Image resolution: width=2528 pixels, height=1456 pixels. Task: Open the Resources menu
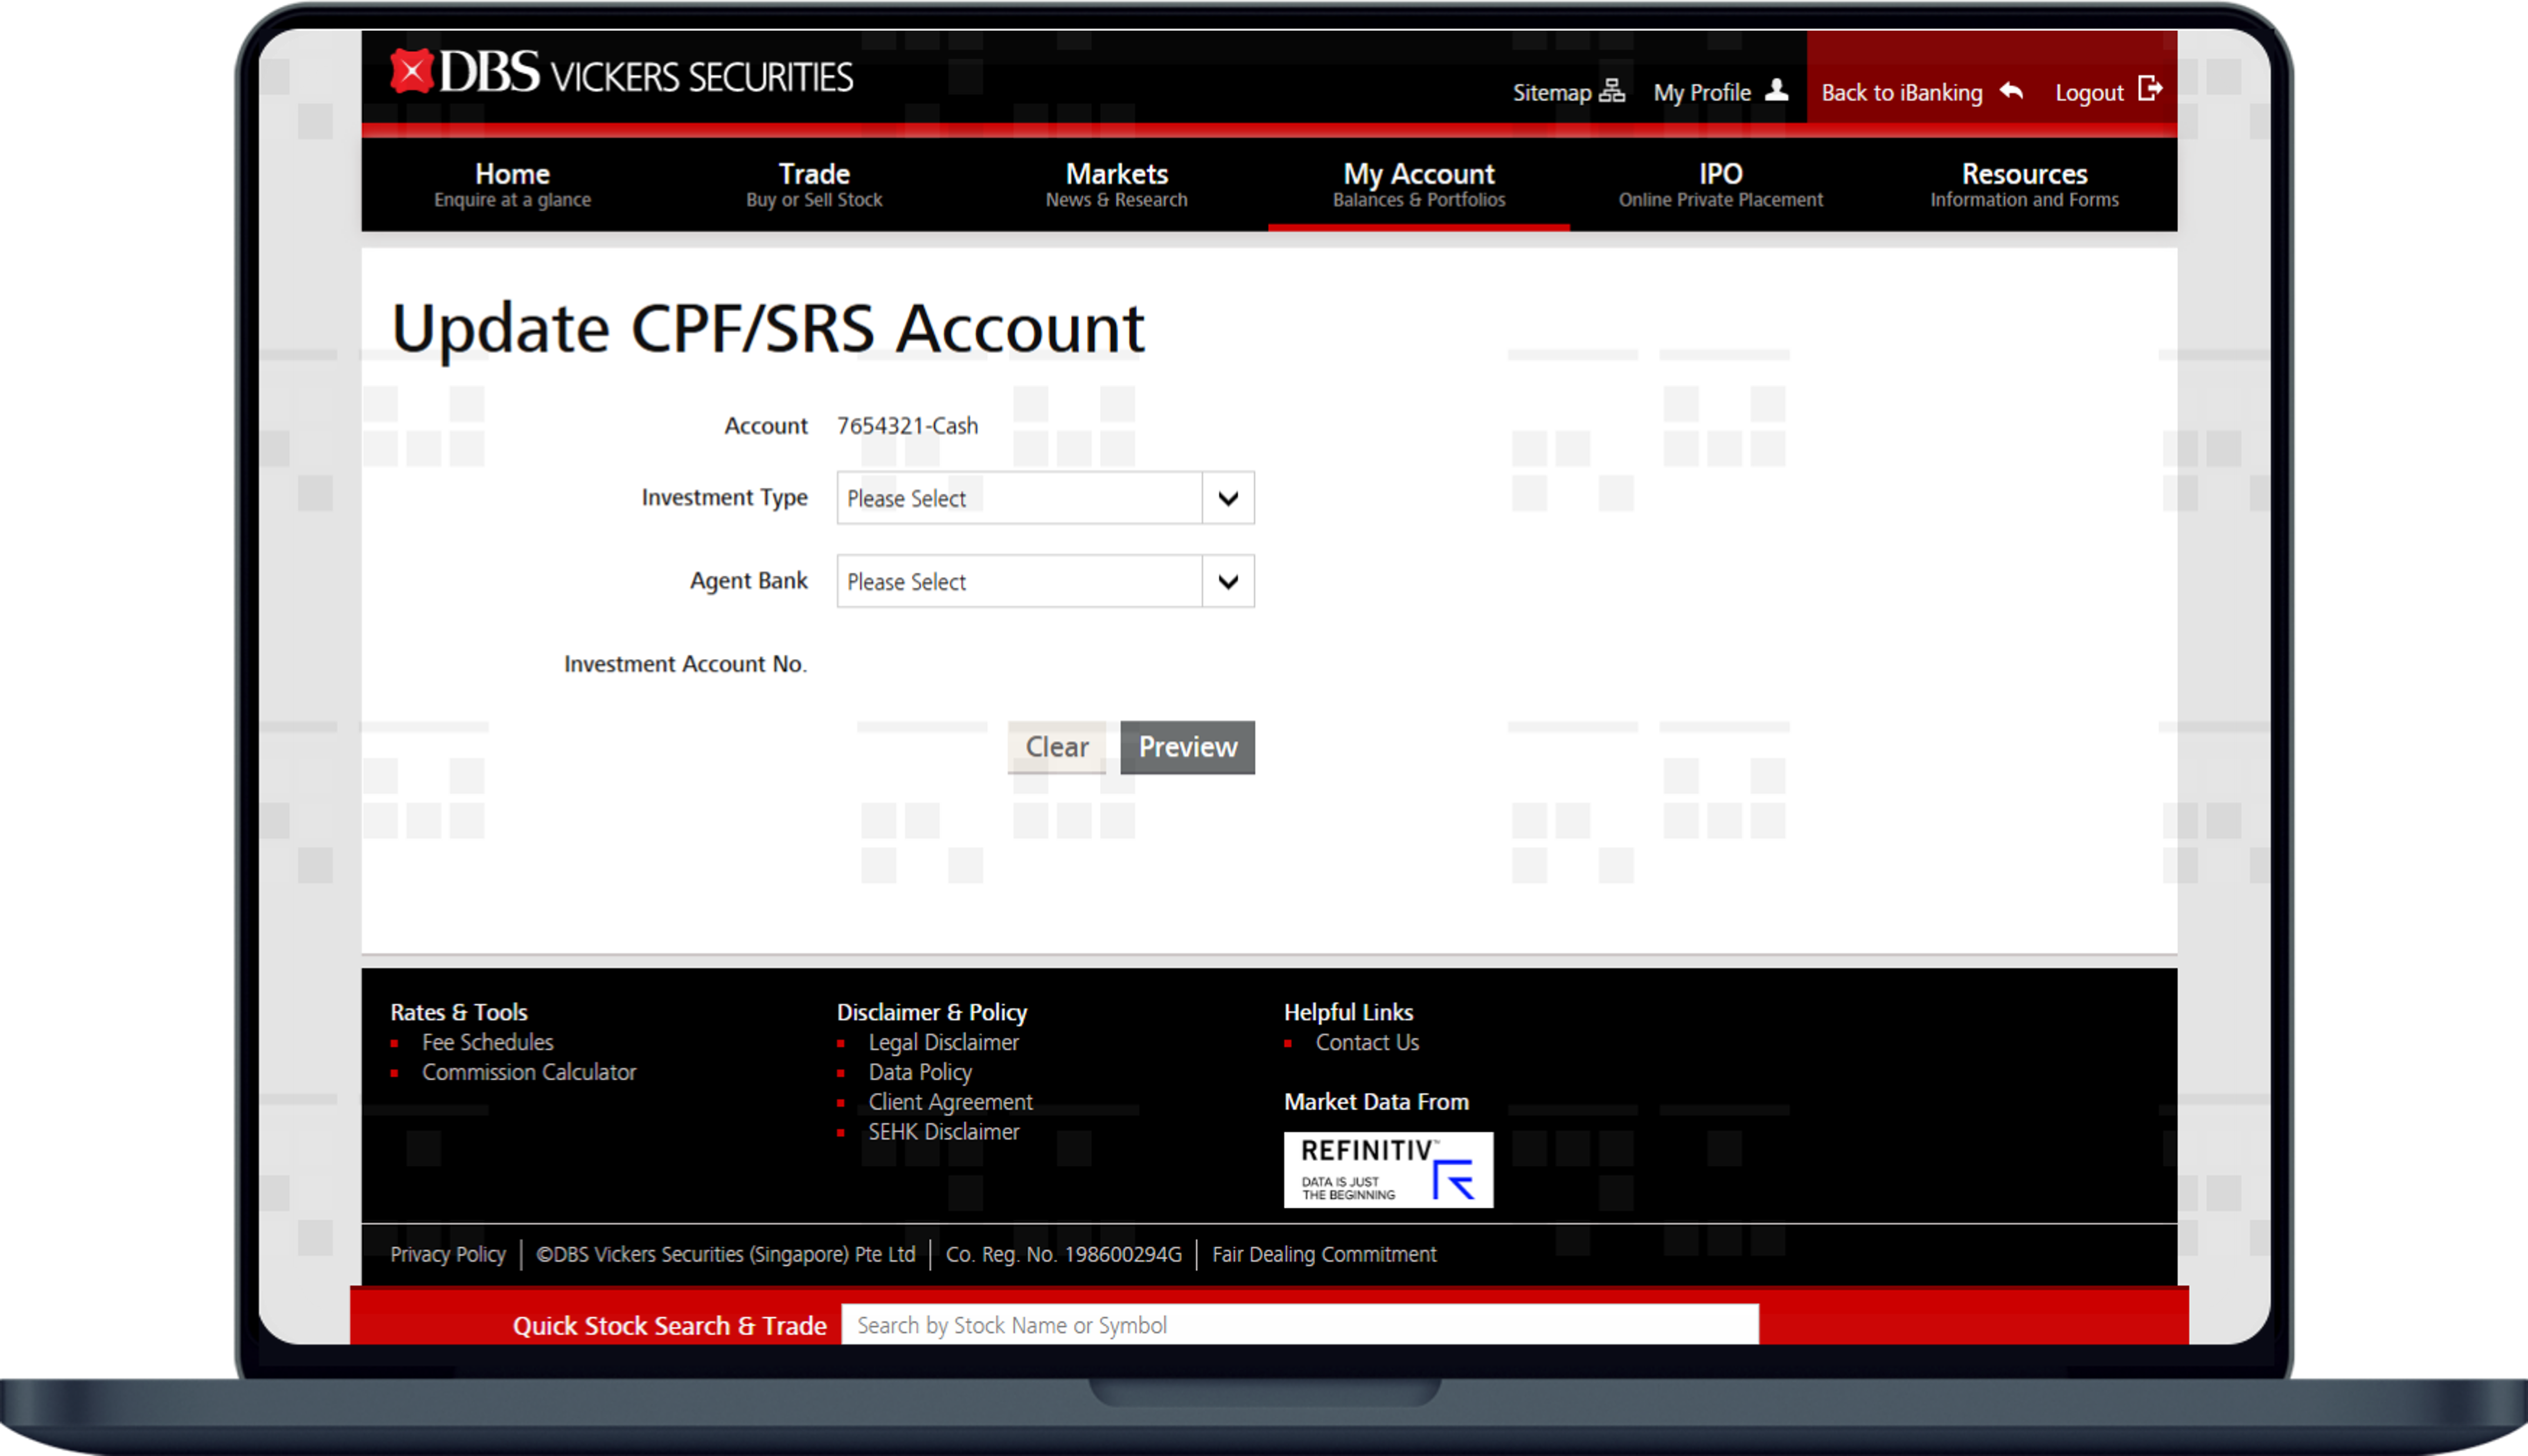2024,184
